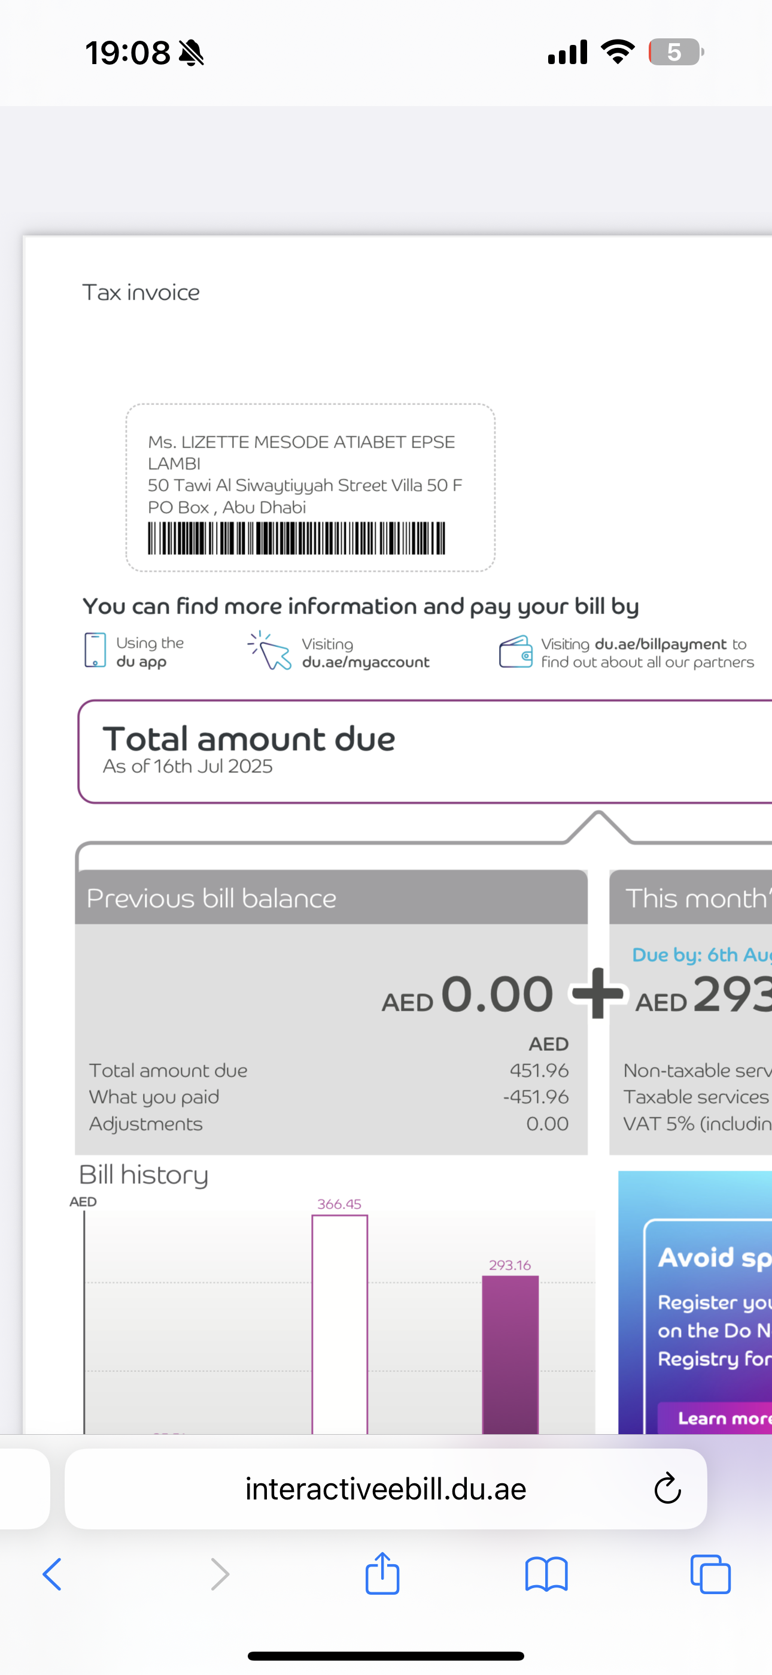Image resolution: width=772 pixels, height=1675 pixels.
Task: Open the tabs overview icon
Action: (710, 1574)
